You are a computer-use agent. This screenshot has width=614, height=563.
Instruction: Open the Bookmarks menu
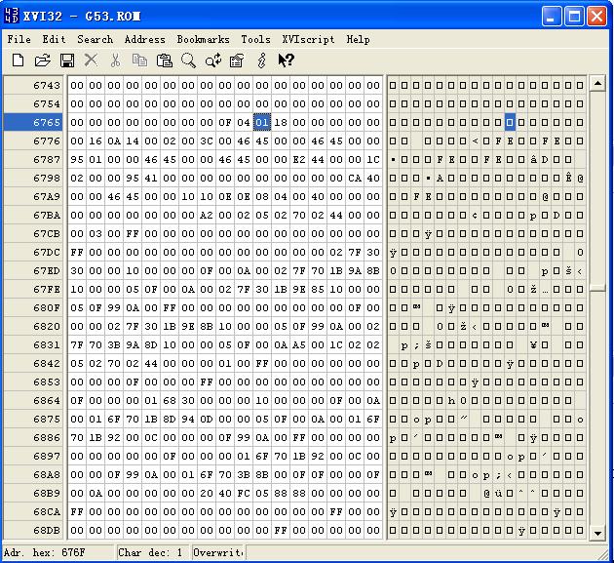point(203,39)
